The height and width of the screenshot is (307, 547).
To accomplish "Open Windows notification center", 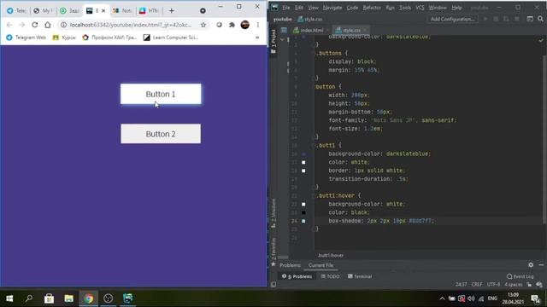I will (x=536, y=298).
